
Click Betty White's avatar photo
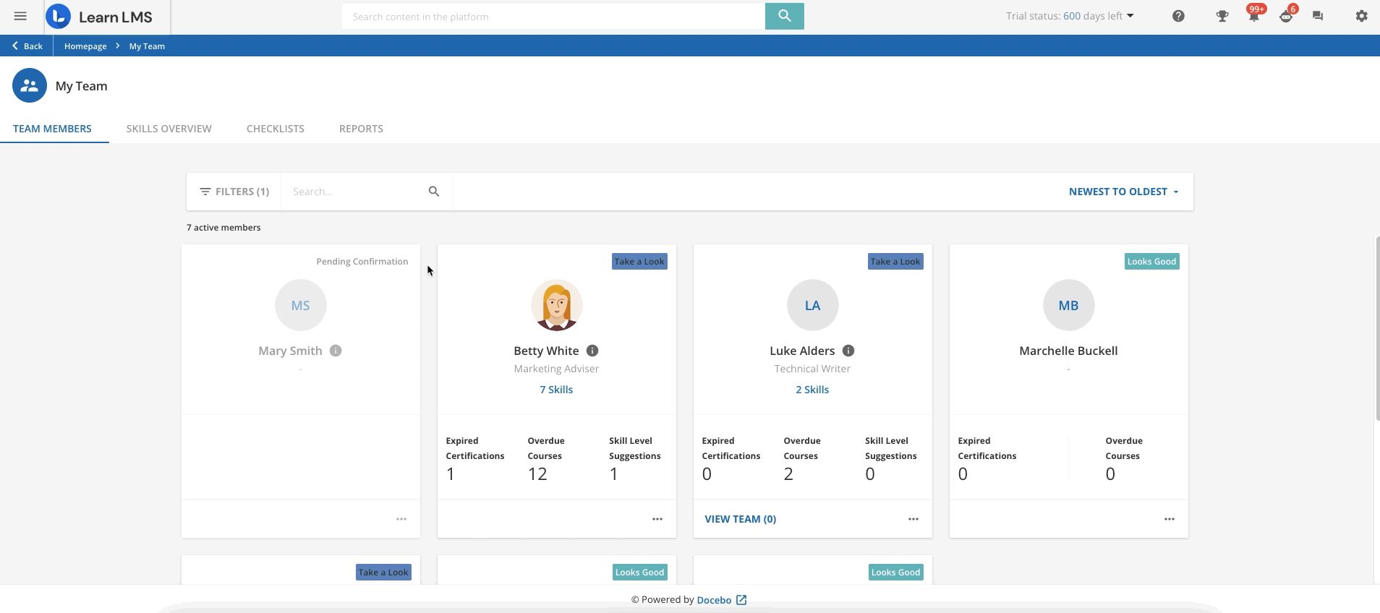pos(557,305)
